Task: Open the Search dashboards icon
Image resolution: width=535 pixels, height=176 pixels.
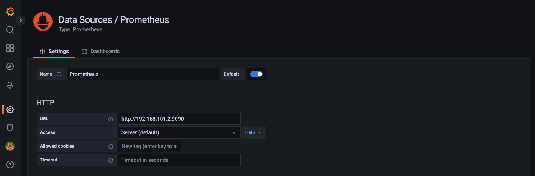Action: coord(10,30)
